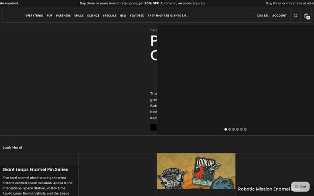Screen dimensions: 314x196
Task: Click the black hero call-to-action button
Action: point(154,127)
